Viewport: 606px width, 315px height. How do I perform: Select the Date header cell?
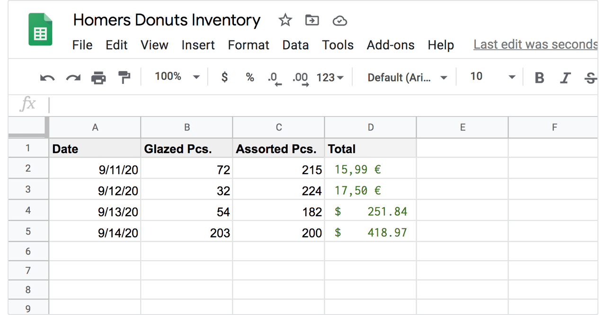point(95,149)
